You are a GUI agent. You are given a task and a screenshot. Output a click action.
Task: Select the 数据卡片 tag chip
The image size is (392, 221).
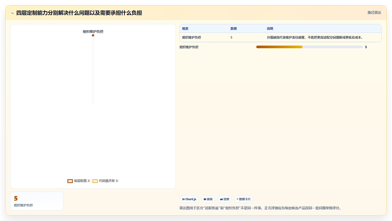point(244,199)
